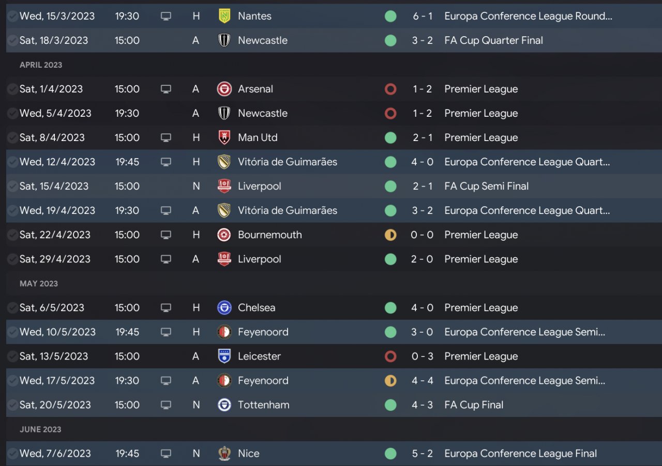
Task: Click the APRIL 2023 month header
Action: coord(41,65)
